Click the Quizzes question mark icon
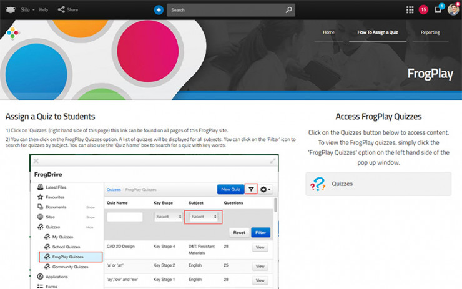Screen dimensions: 462x289 click(x=318, y=184)
